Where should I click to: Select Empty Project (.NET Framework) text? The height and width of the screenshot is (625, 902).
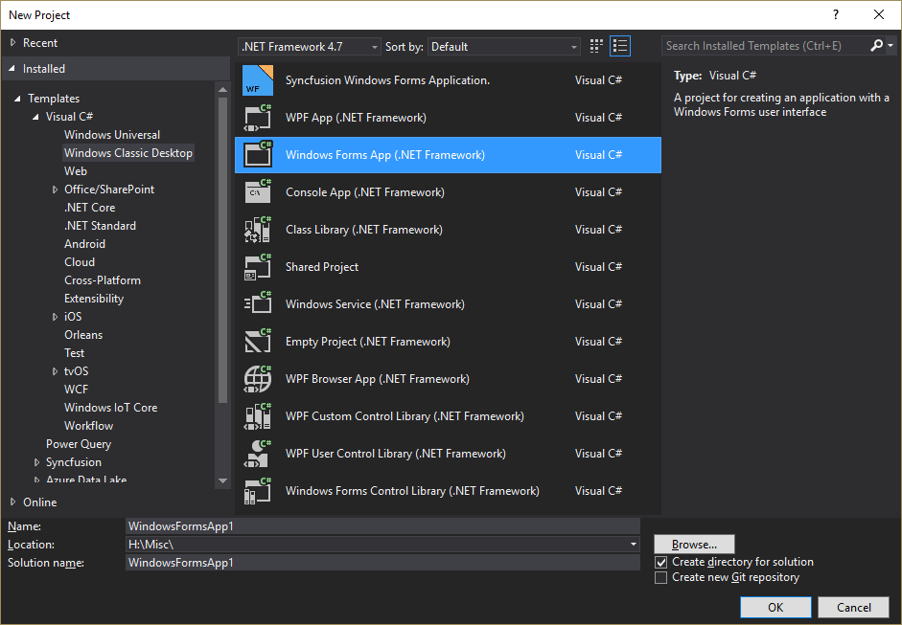pos(368,342)
